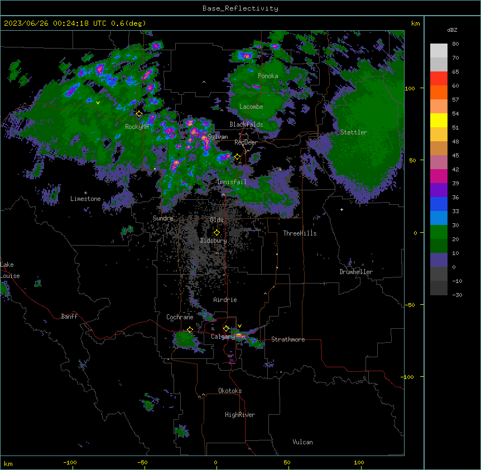Select the orange 57-60 dBZ legend swatch

tap(439, 92)
